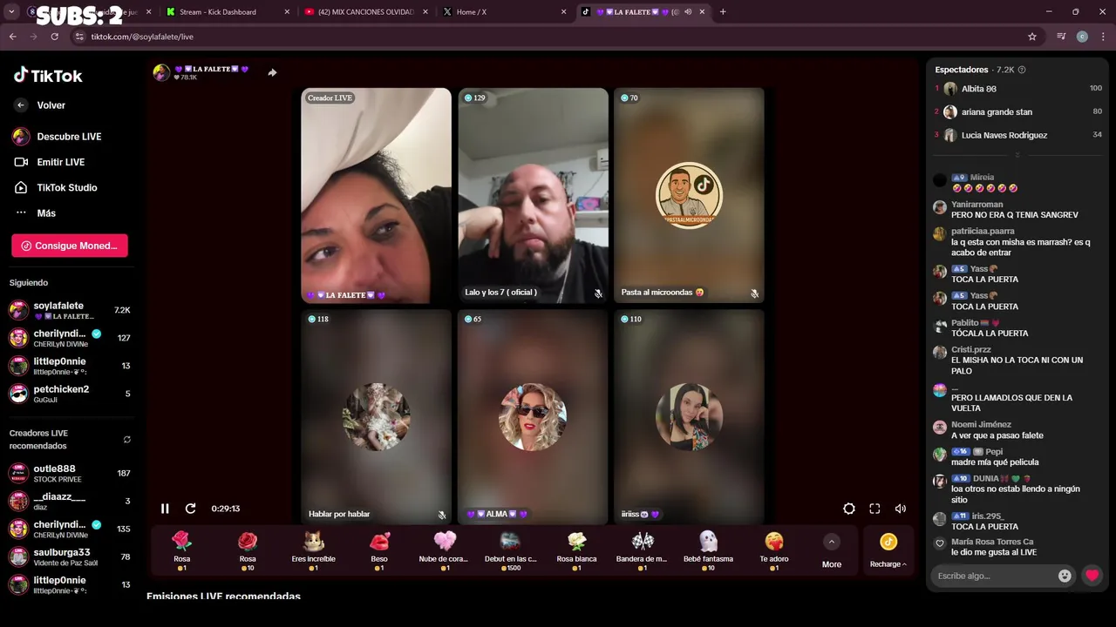This screenshot has height=627, width=1116.
Task: Mute the TikTok tab audio icon
Action: pyautogui.click(x=688, y=12)
